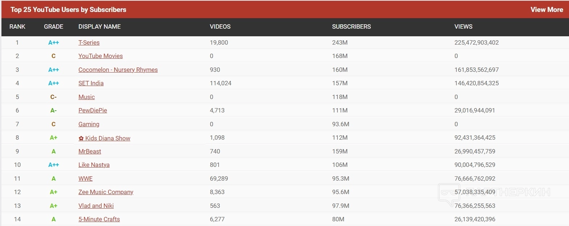Select the 80M subscribers value
This screenshot has height=226, width=569.
click(x=338, y=219)
